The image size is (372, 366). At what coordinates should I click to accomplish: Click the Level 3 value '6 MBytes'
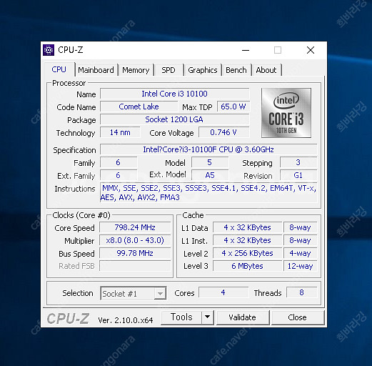click(x=248, y=266)
